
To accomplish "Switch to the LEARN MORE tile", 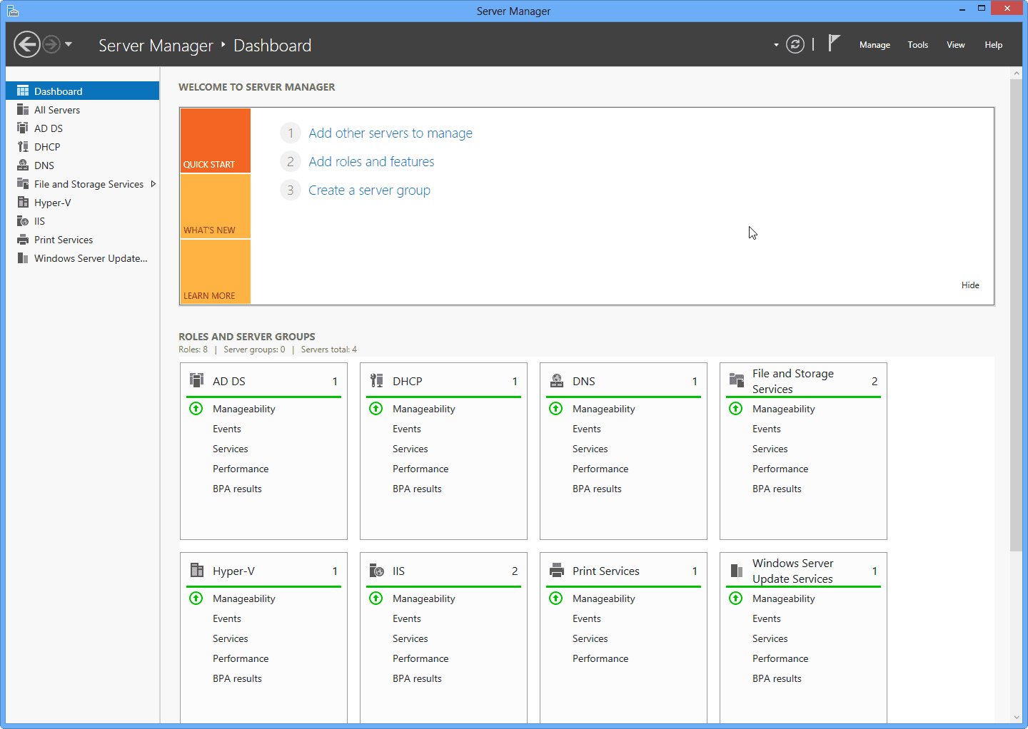I will pyautogui.click(x=215, y=272).
